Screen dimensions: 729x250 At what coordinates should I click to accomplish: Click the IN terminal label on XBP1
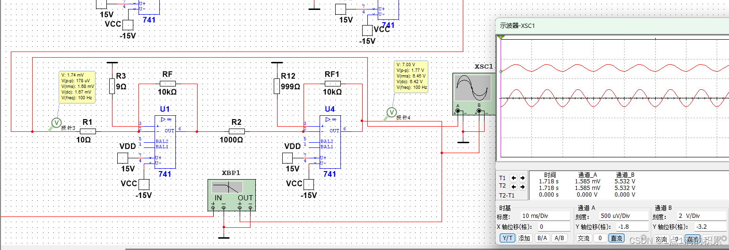tap(218, 198)
